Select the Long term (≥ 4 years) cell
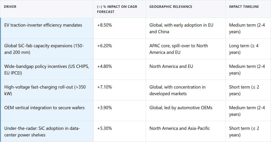 [244, 49]
